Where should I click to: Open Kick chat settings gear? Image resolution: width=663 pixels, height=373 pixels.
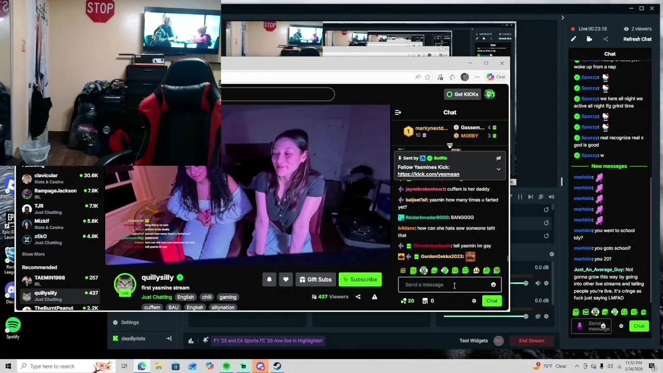(x=473, y=301)
